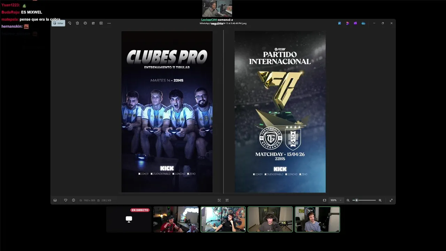Screen dimensions: 446x251
Task: Click the streamer webcam at top center
Action: coord(217,8)
